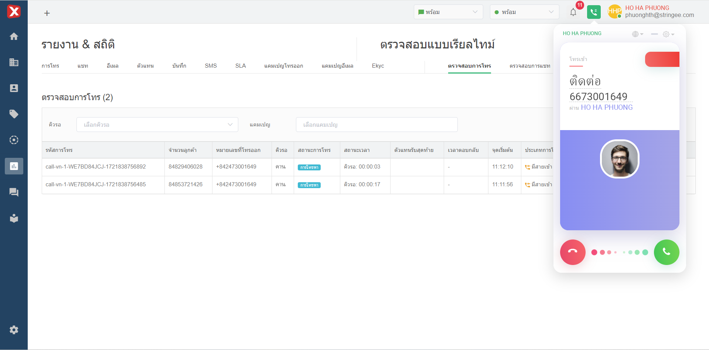Switch to the SLA tab
709x350 pixels.
tap(240, 66)
